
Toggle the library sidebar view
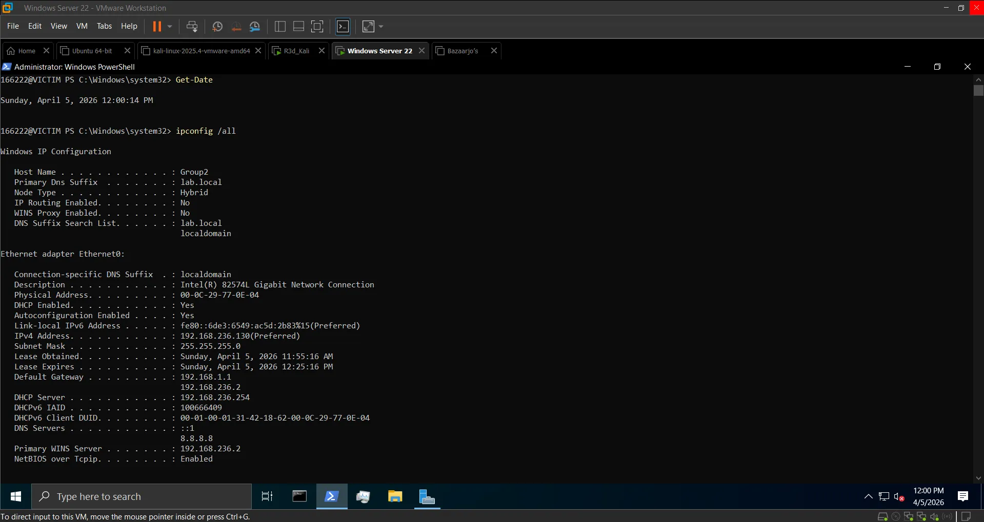pos(280,26)
